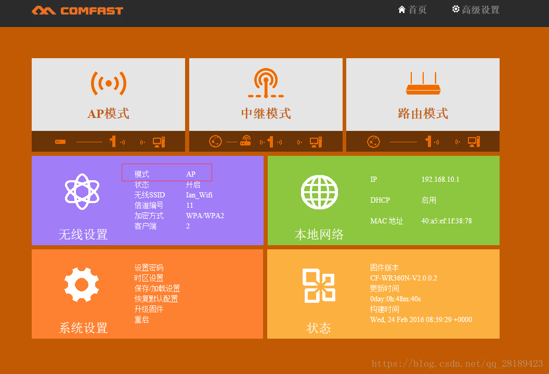The height and width of the screenshot is (374, 549).
Task: Select the 中继模式 antenna icon
Action: pos(266,83)
